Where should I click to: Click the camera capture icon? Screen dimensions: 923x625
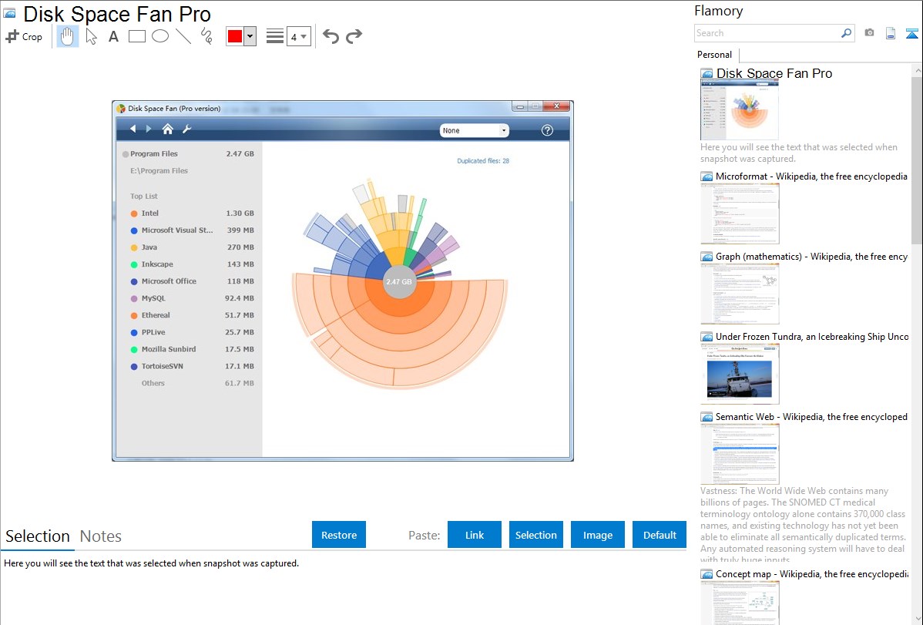(x=869, y=33)
